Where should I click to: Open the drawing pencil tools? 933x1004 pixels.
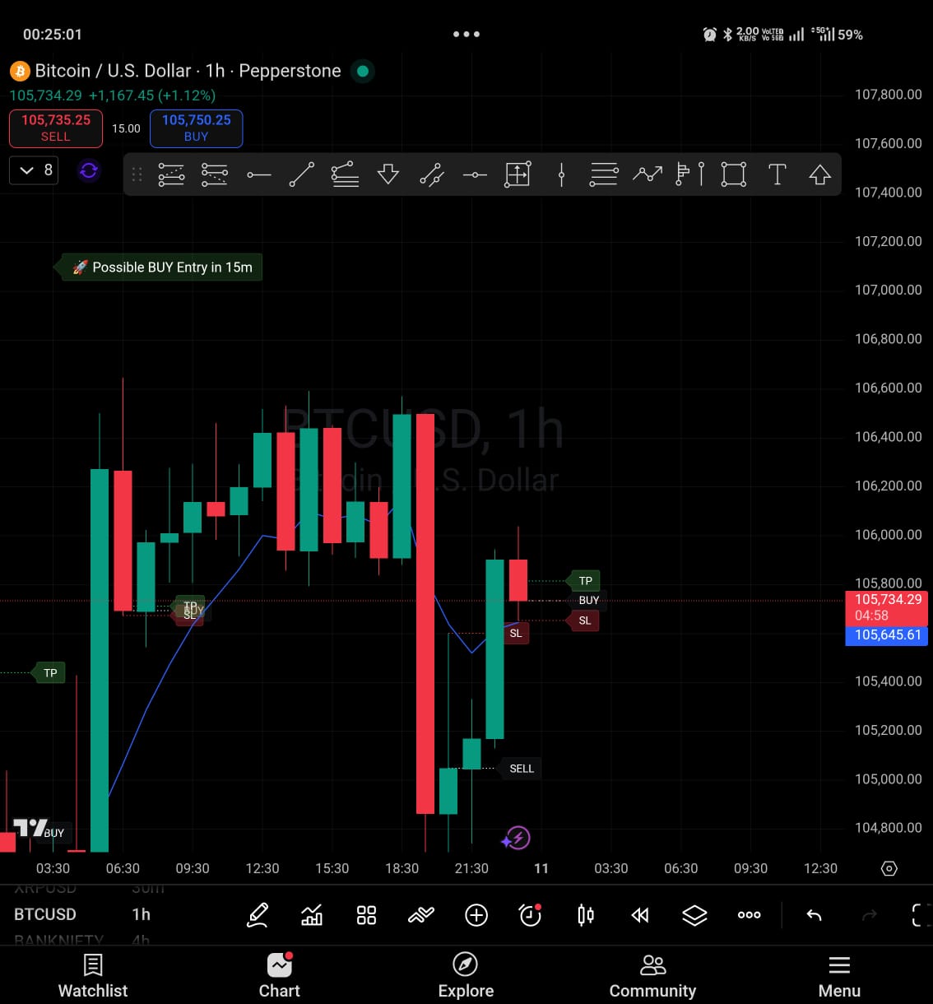(258, 914)
